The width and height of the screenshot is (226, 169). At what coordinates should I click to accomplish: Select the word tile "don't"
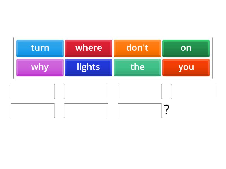[137, 48]
